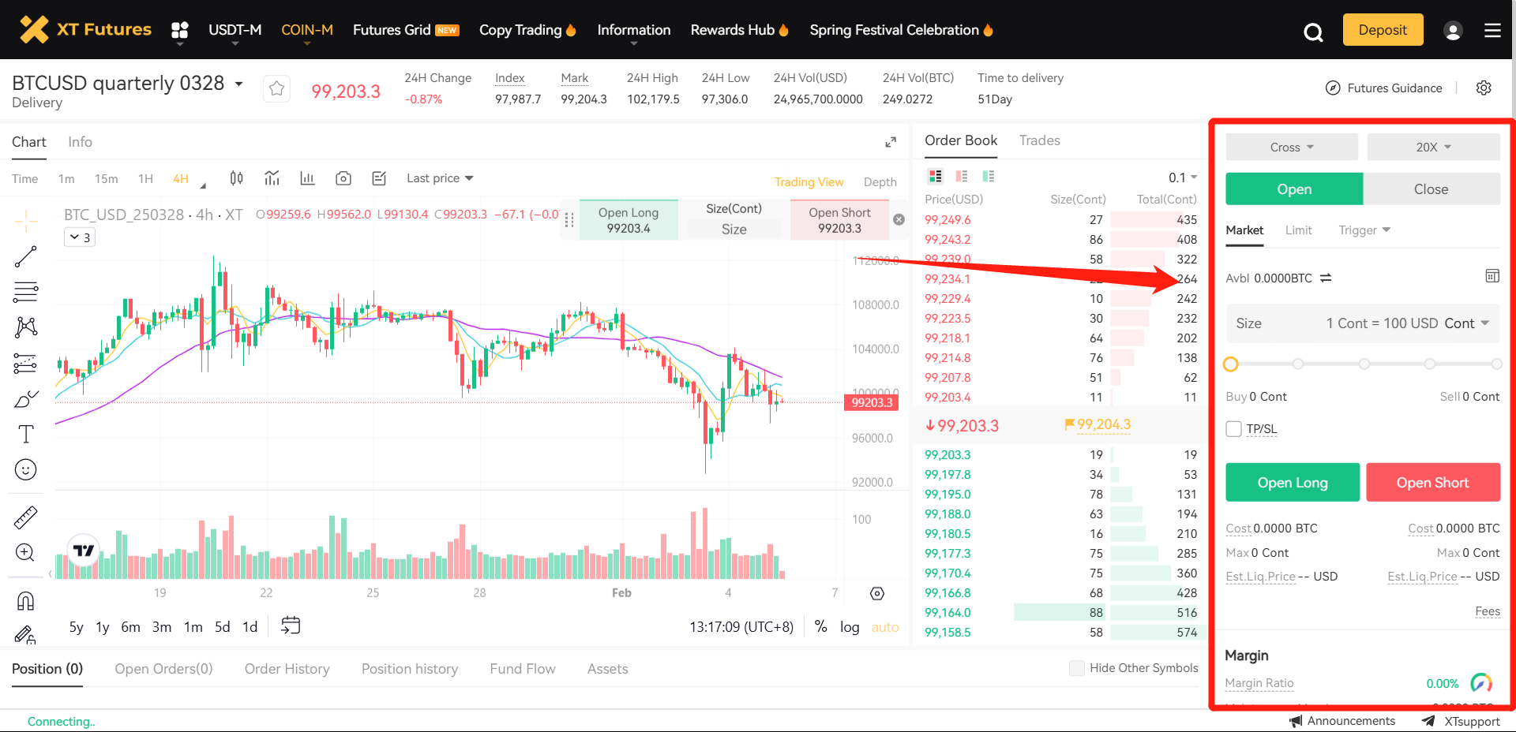1516x732 pixels.
Task: Open the Order History tab
Action: tap(287, 669)
